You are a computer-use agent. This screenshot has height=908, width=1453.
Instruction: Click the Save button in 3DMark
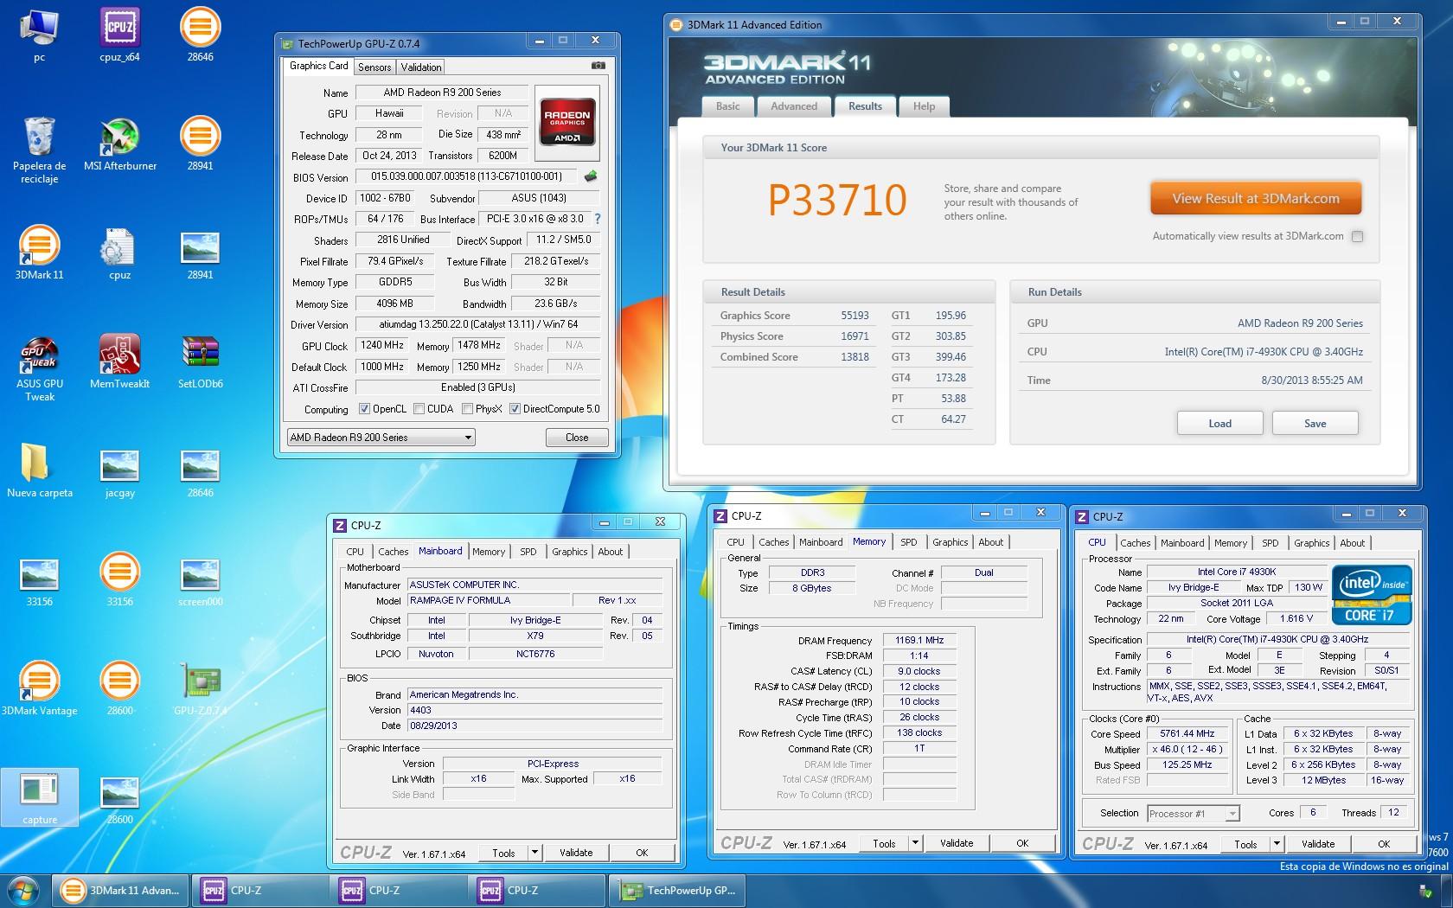1315,423
